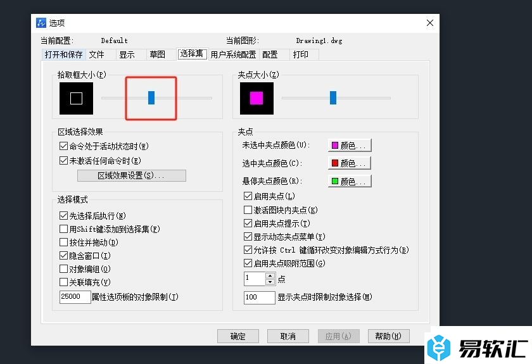Click the pickbox size preview square
The image size is (532, 364).
[x=76, y=98]
